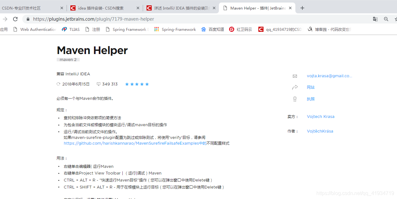
Task: Click the downloads icon beside 349 313
Action: click(x=98, y=84)
